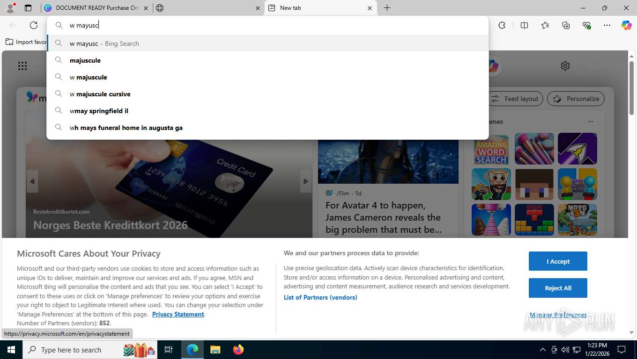Click the Feed layout button
Screen dimensions: 637x359
click(516, 99)
